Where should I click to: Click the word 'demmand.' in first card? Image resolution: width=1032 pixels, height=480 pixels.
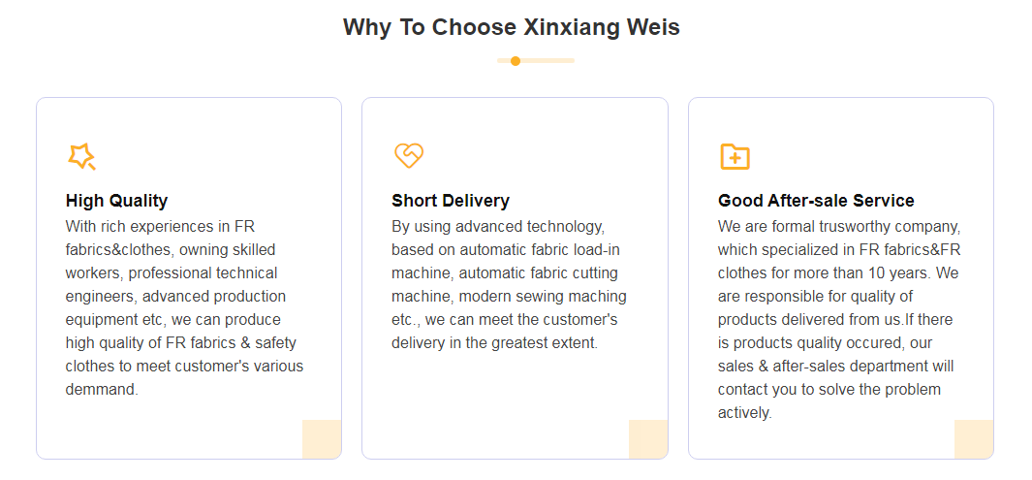[102, 390]
